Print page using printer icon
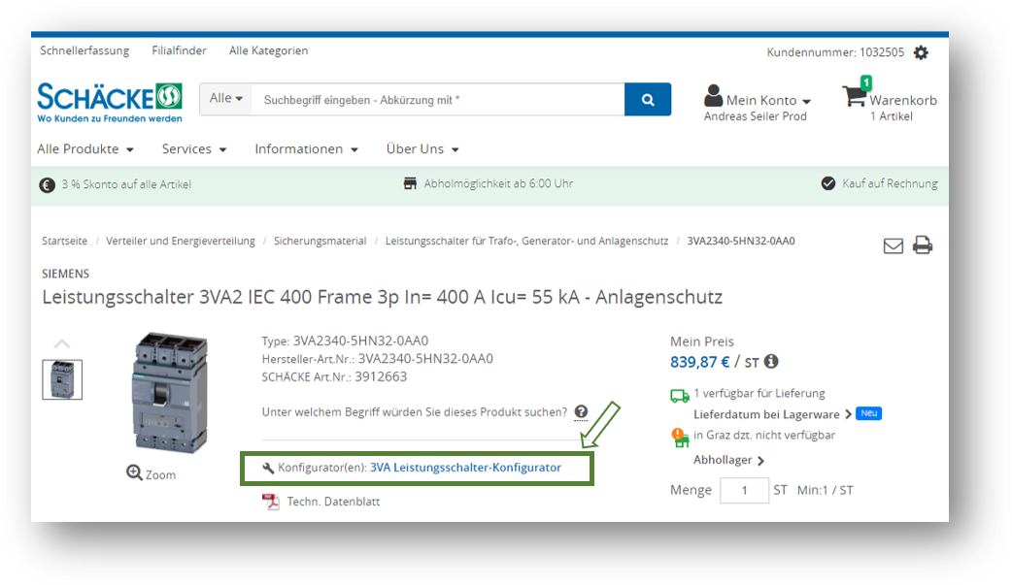1012x585 pixels. 923,245
